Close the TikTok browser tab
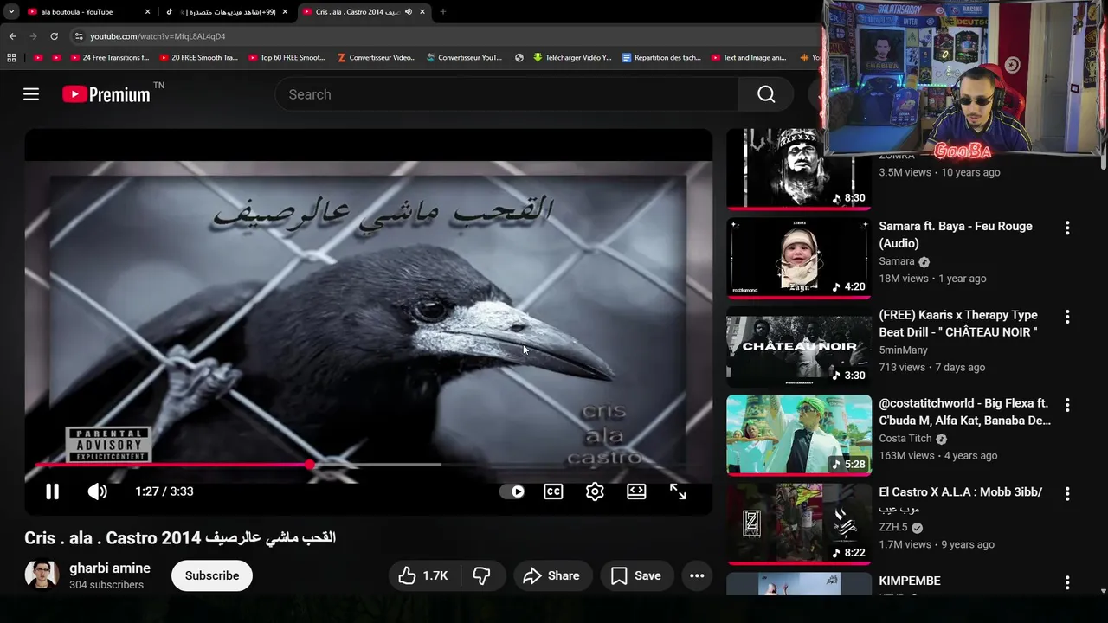The height and width of the screenshot is (623, 1108). pos(285,12)
